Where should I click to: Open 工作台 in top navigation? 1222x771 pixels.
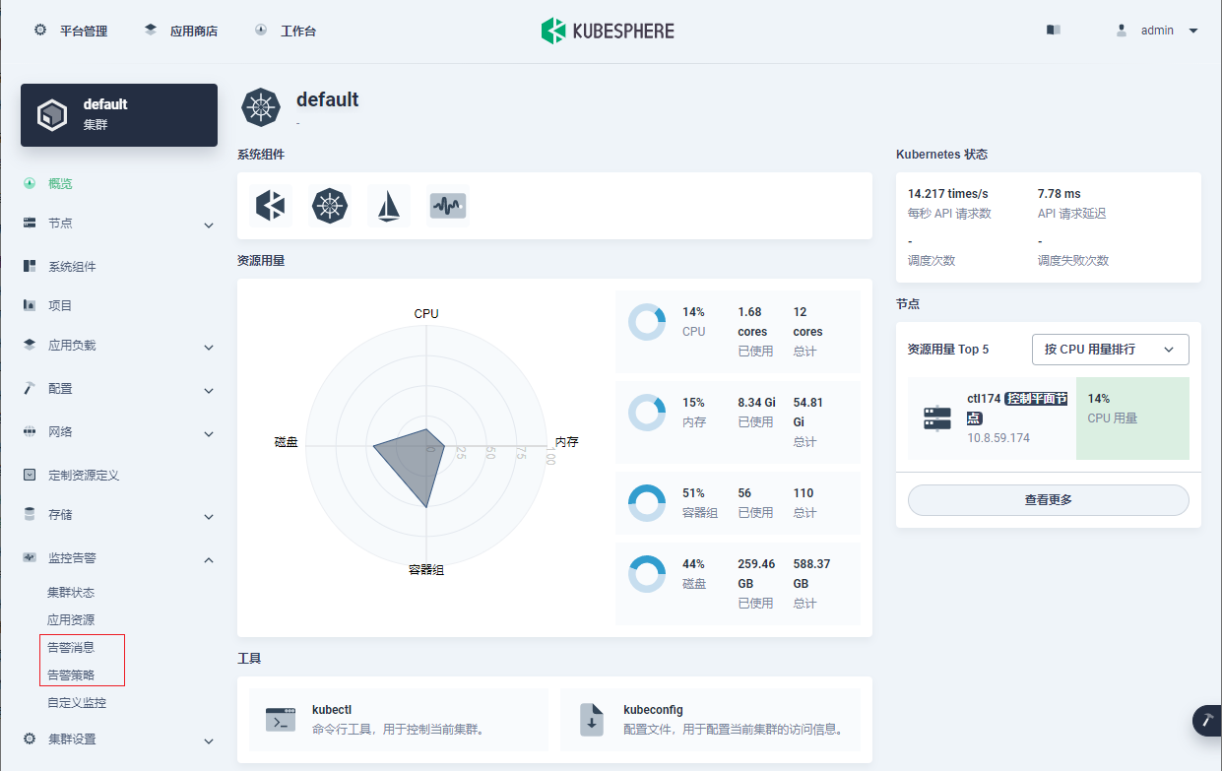298,31
